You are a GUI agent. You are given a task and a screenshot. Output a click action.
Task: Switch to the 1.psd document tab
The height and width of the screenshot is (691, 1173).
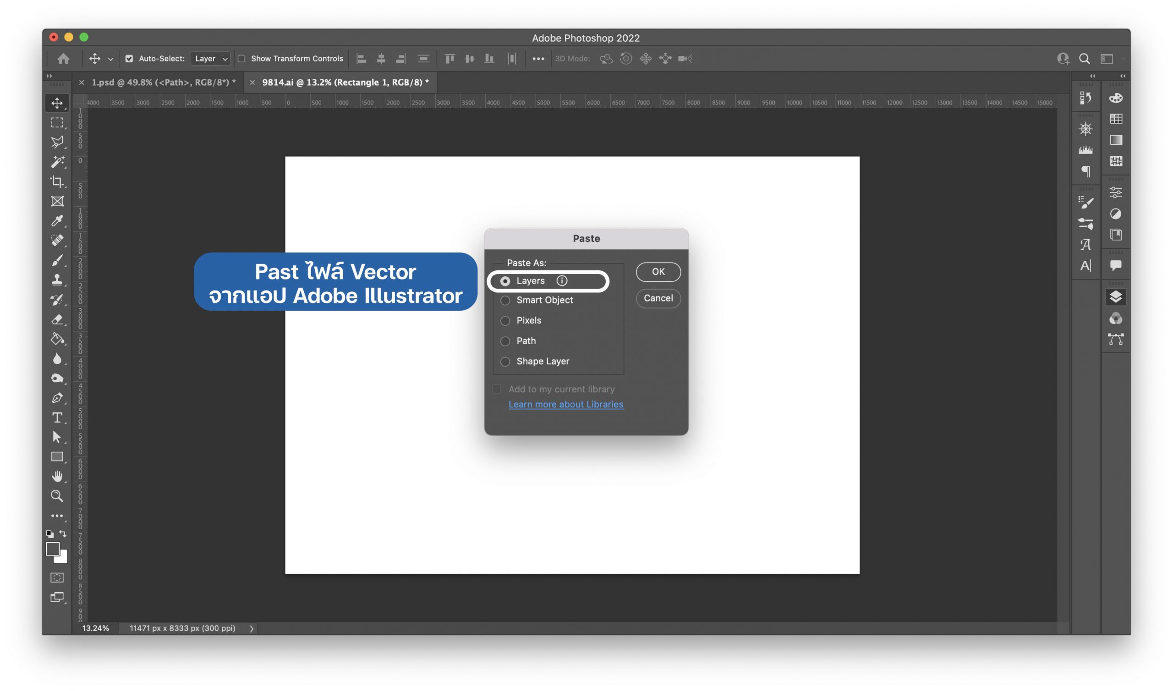(163, 82)
